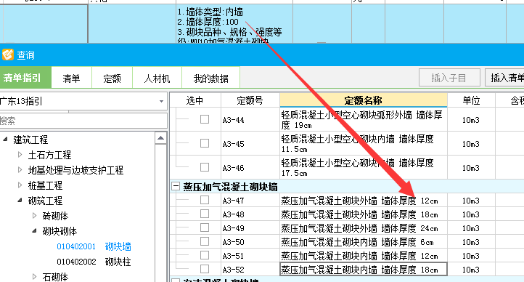The image size is (524, 282).
Task: Collapse the 建筑工程 tree node
Action: coord(5,139)
